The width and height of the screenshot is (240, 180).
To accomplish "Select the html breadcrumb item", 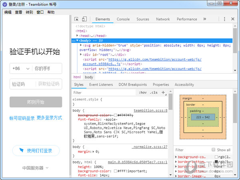I will pyautogui.click(x=77, y=77).
